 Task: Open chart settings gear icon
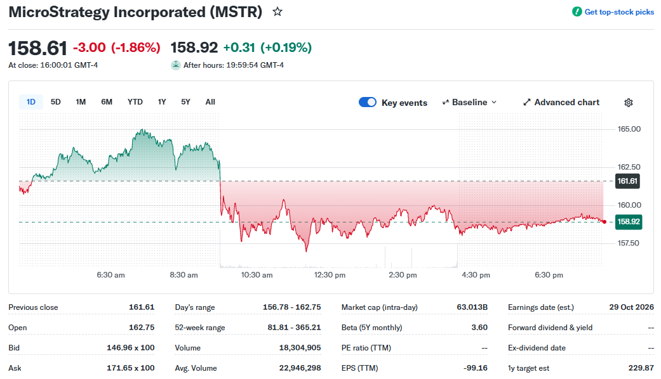[x=628, y=103]
